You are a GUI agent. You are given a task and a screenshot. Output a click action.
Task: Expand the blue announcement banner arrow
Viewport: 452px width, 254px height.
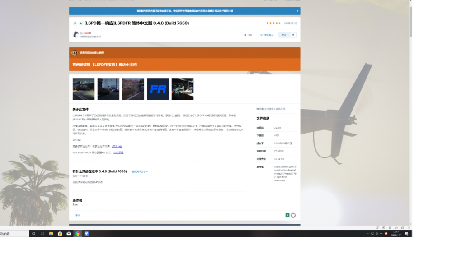pos(297,11)
